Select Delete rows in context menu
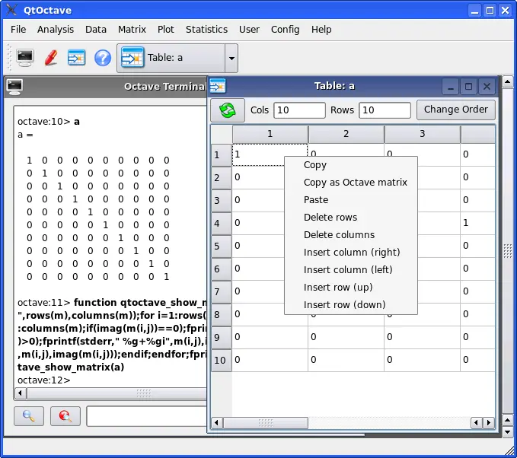 [351, 218]
